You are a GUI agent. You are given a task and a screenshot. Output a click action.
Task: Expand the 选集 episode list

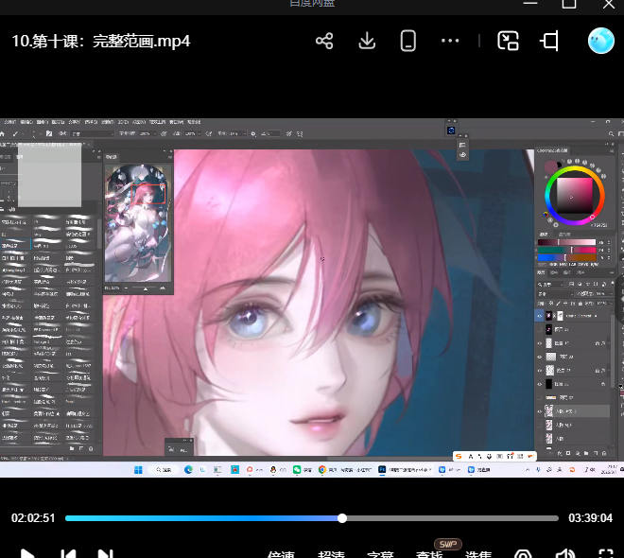(478, 554)
